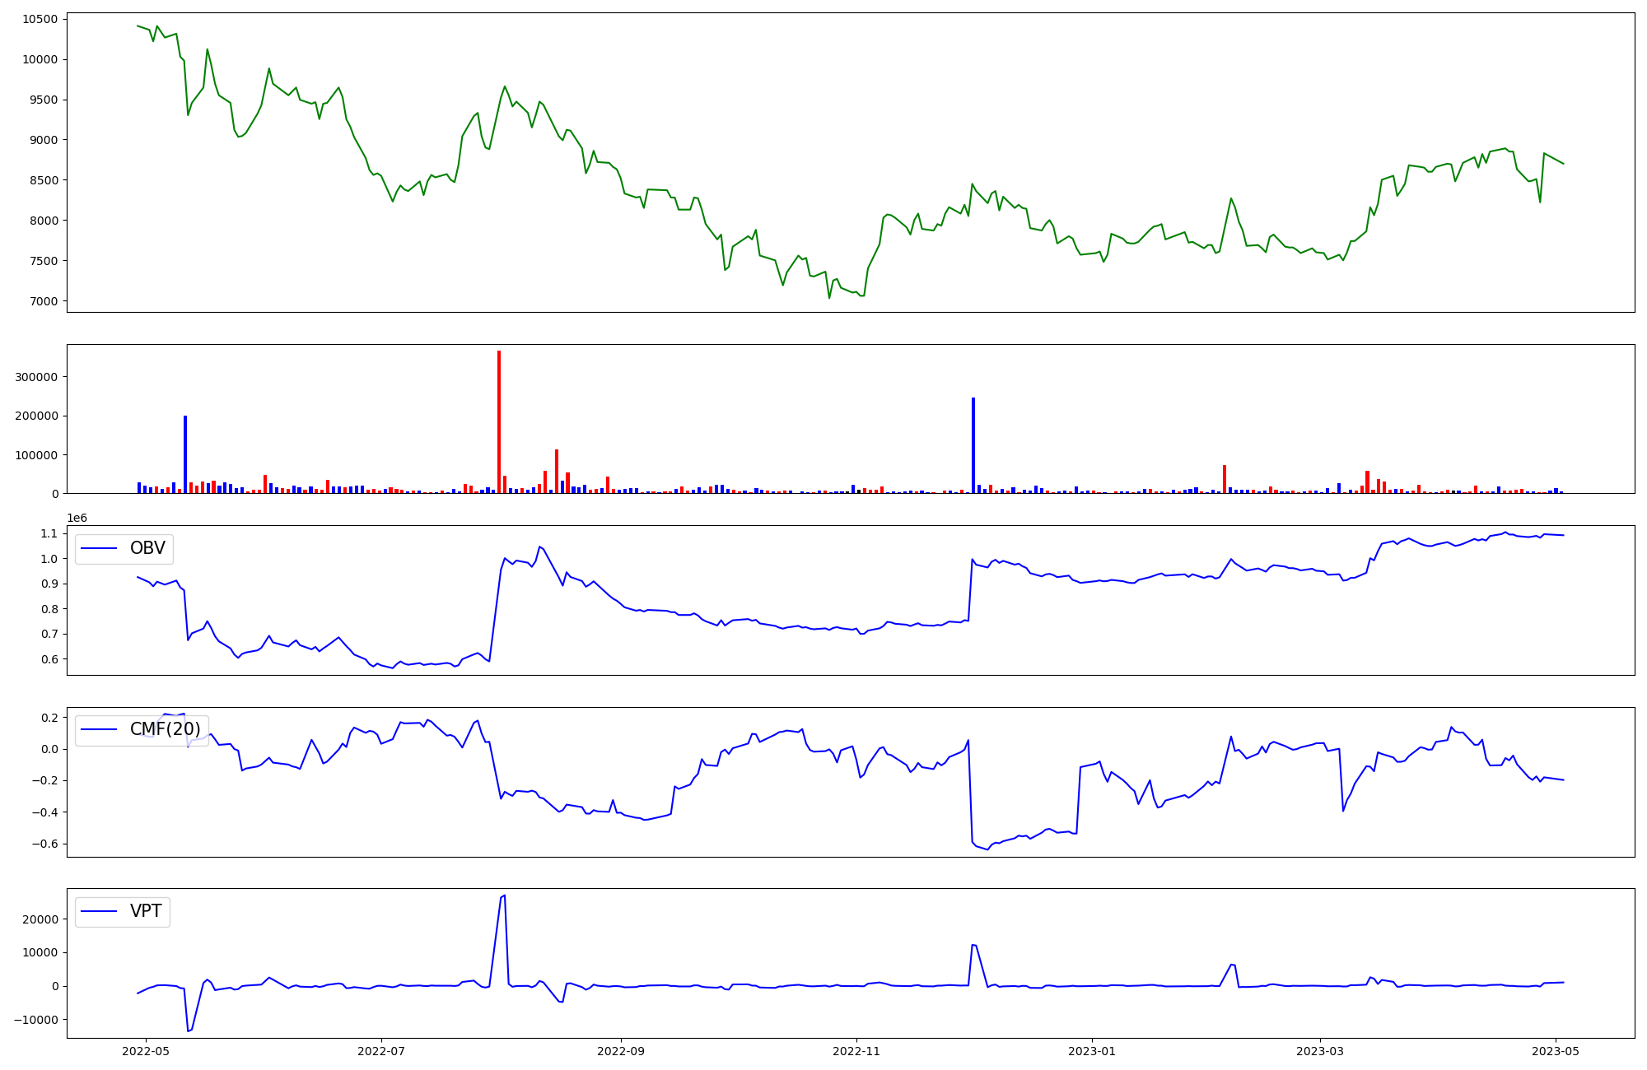Click the 1e6 scale label above OBV chart
The height and width of the screenshot is (1070, 1647).
click(x=77, y=518)
